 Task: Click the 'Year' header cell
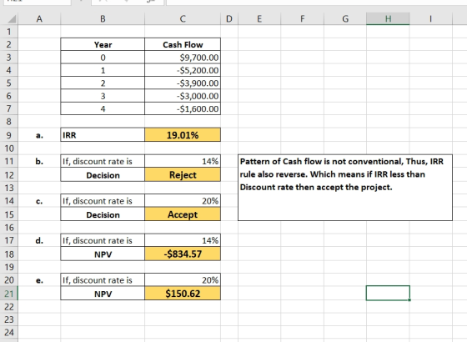pos(103,44)
